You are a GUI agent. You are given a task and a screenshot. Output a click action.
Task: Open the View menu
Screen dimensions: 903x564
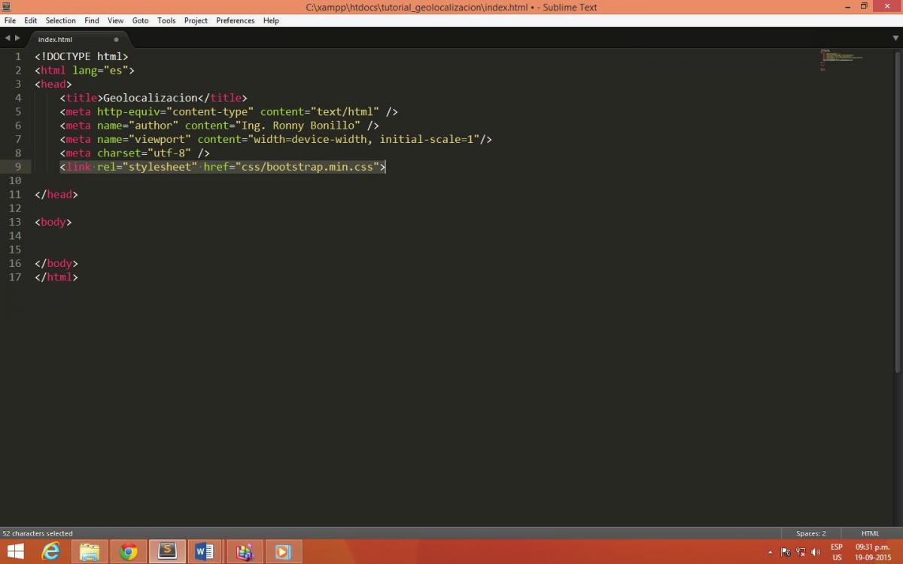116,20
